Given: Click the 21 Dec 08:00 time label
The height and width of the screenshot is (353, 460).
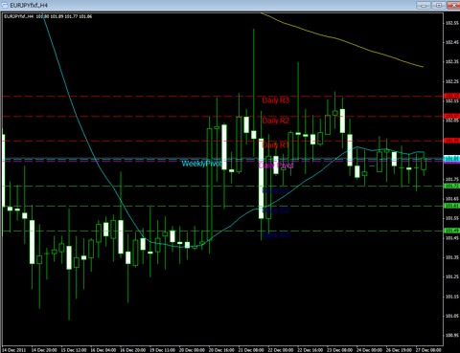Looking at the screenshot, I should coord(251,350).
